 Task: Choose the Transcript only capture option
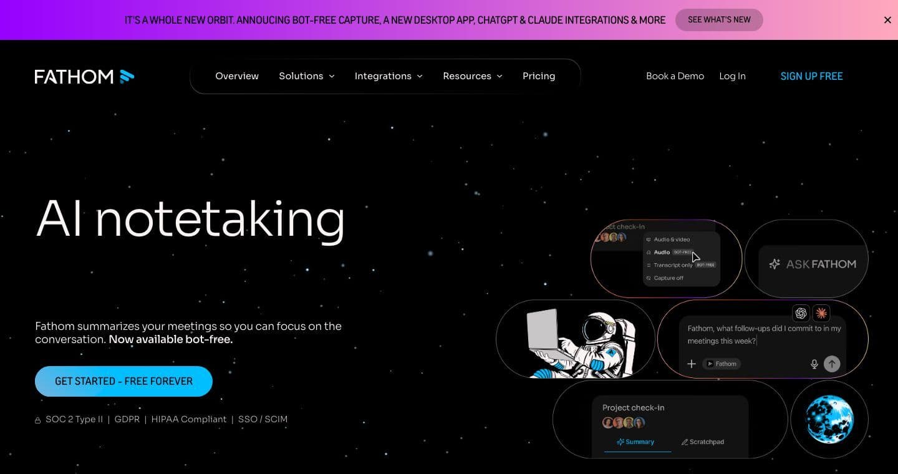[681, 265]
